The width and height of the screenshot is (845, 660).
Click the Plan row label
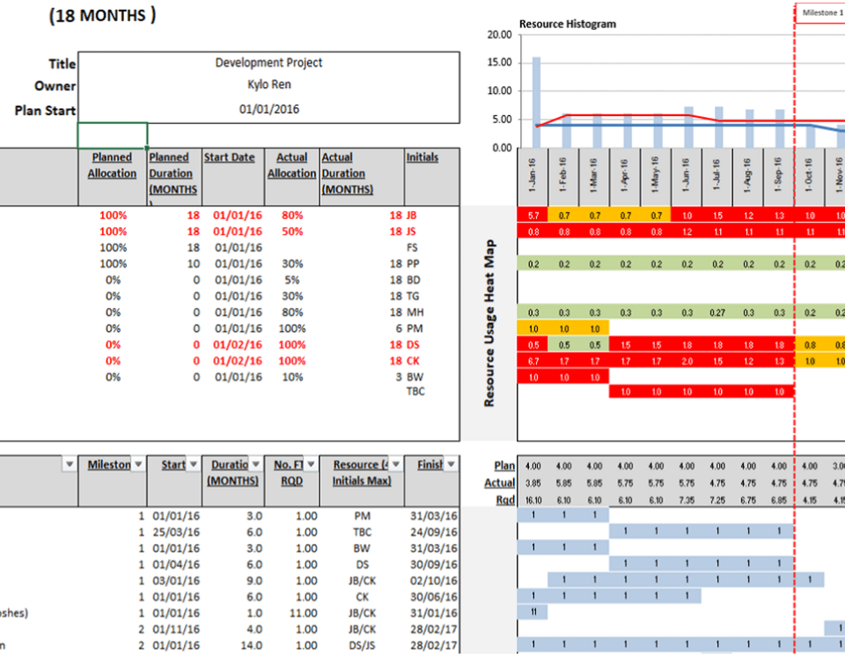pos(504,466)
